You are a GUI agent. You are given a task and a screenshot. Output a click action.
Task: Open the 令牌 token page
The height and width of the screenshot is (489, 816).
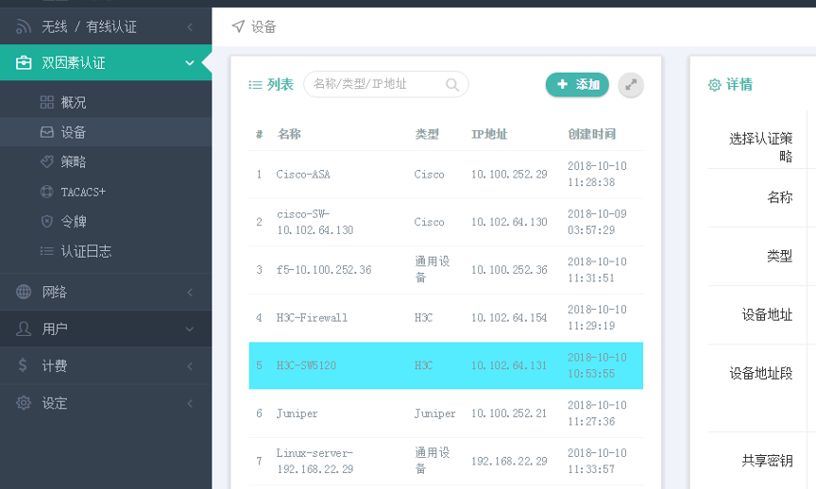(x=106, y=222)
